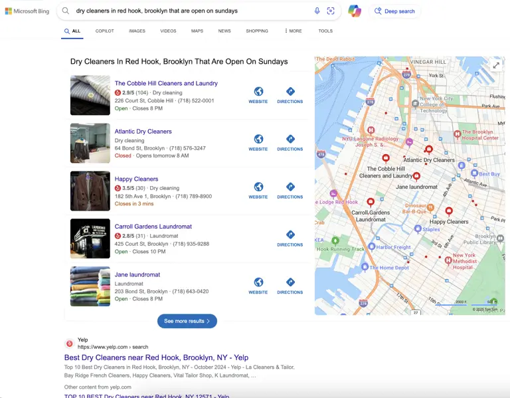
Task: Click the Carroll Gardens Laundromat thumbnail photo
Action: point(90,239)
